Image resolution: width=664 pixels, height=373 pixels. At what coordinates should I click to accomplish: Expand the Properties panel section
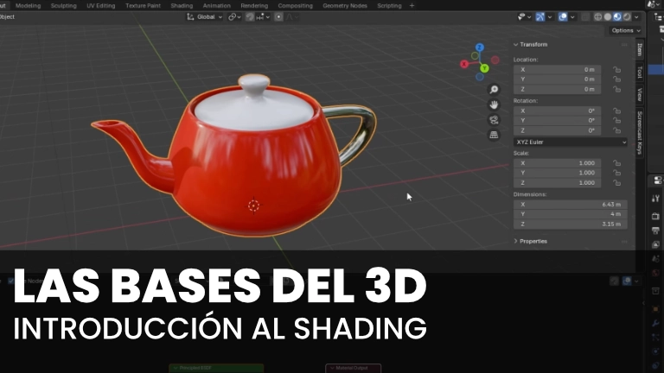pos(533,241)
